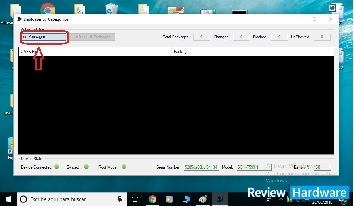Screen dimensions: 354x206
Task: Open the media player taskbar icon
Action: click(x=169, y=199)
